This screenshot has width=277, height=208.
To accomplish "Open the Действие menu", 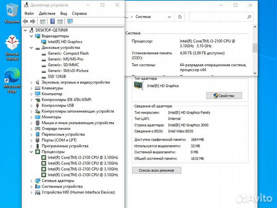I will [x=47, y=13].
